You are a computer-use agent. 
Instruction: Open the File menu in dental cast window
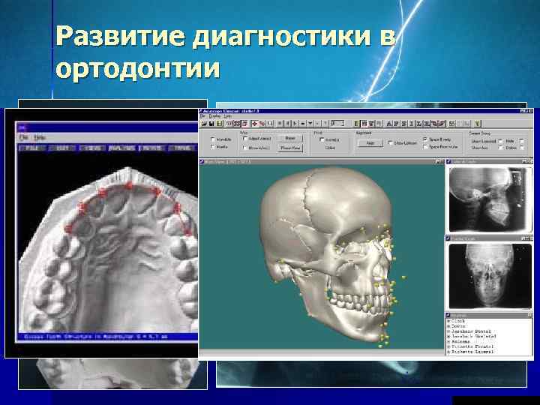24,137
